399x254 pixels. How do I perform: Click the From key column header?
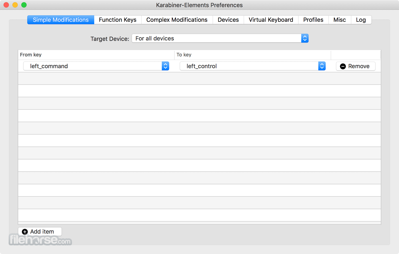click(x=96, y=55)
